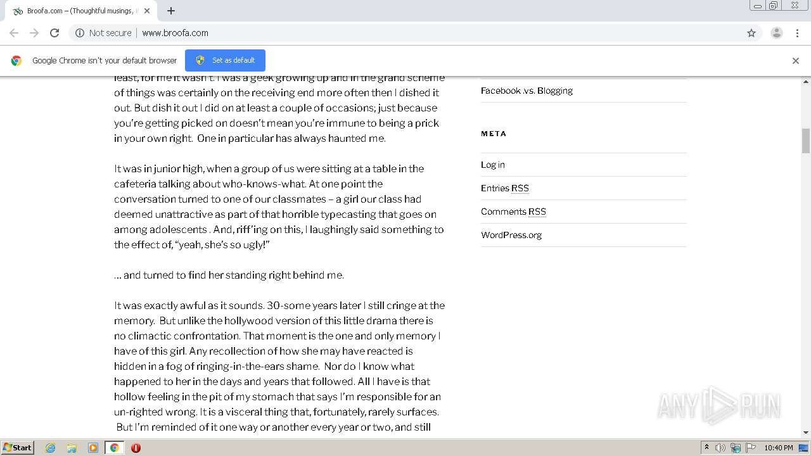Reload the page with the refresh icon
The width and height of the screenshot is (811, 456).
coord(54,33)
